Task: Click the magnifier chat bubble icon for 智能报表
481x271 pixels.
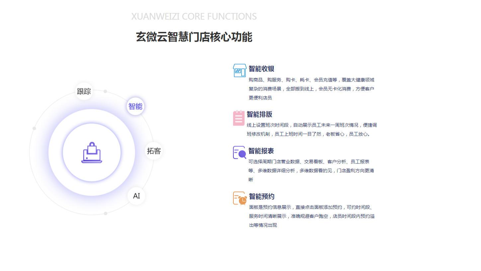Action: coord(239,152)
